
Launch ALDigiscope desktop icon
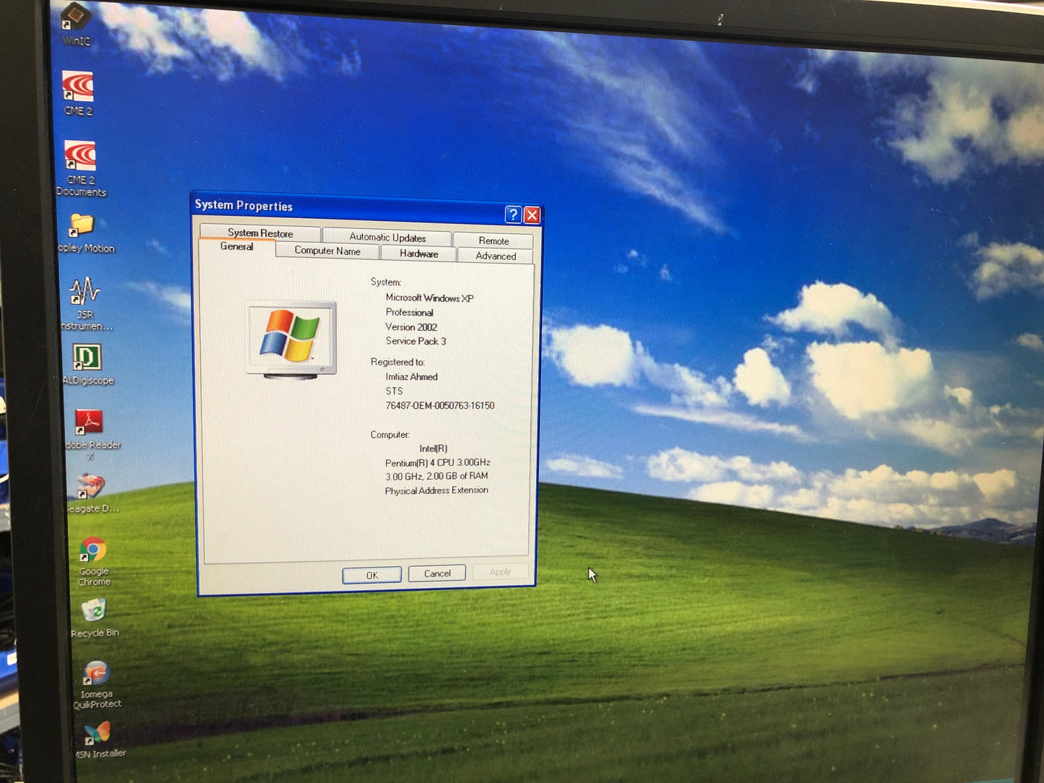tap(87, 358)
